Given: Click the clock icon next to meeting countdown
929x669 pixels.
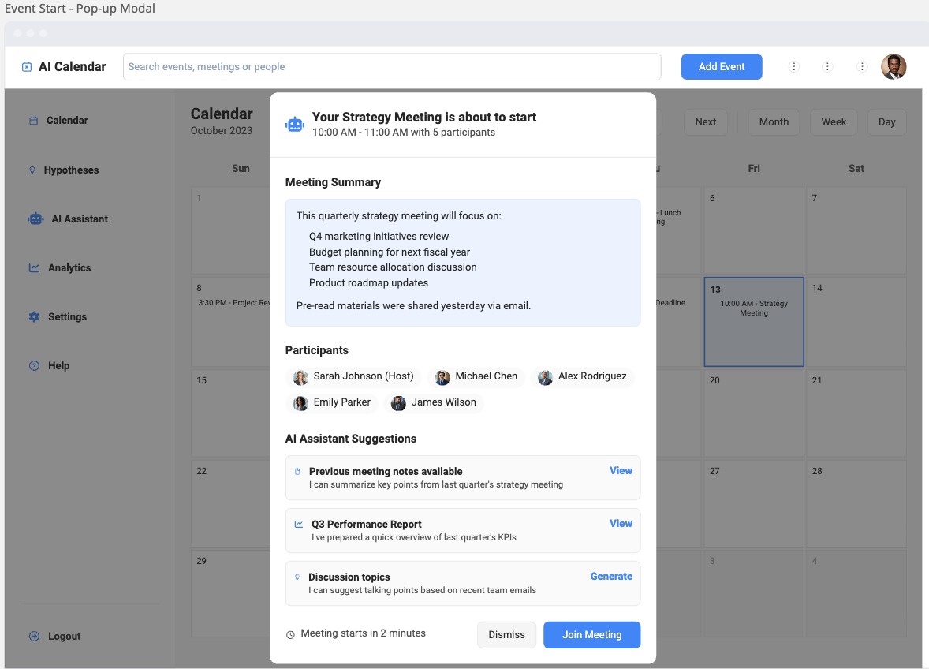Looking at the screenshot, I should pos(291,633).
